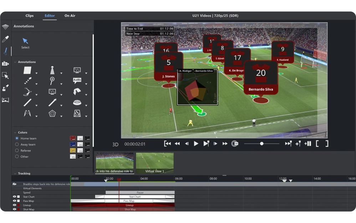Image resolution: width=356 pixels, height=223 pixels.
Task: Pick the solid arrow annotation
Action: (52, 102)
